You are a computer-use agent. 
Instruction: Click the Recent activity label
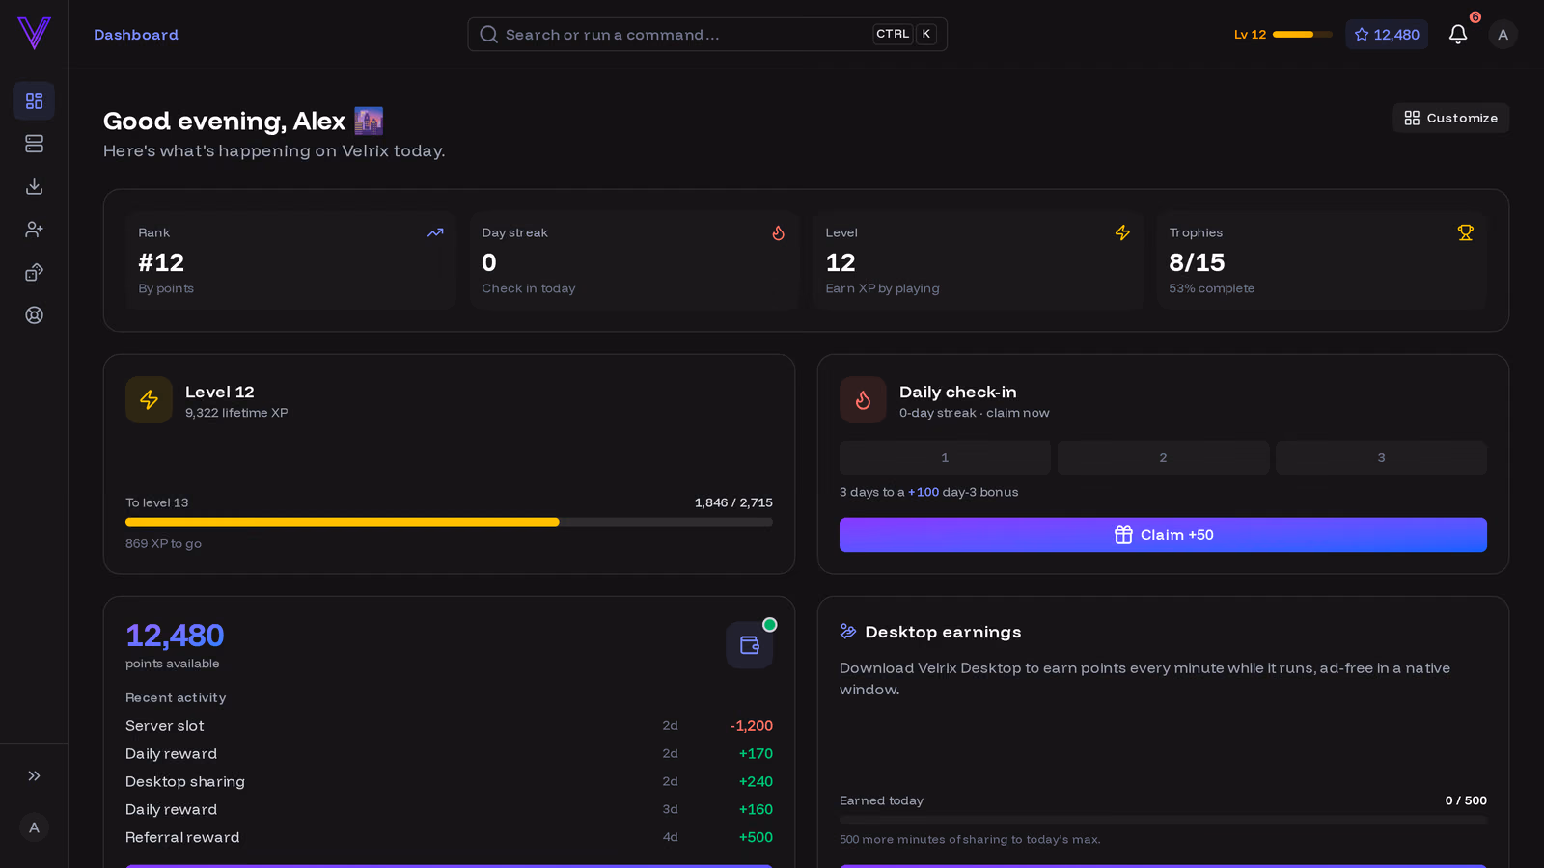176,697
